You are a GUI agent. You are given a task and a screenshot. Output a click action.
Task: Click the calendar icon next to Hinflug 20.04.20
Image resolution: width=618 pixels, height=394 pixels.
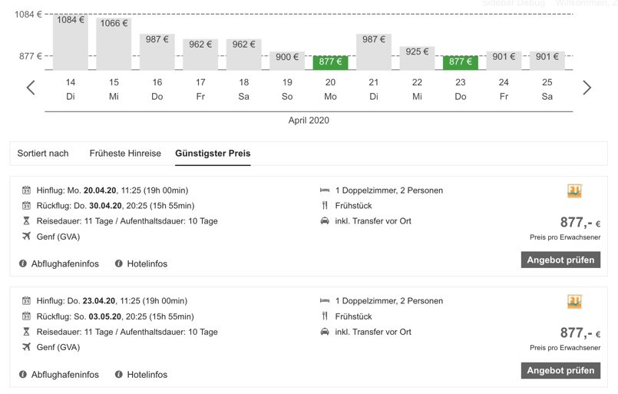tap(26, 190)
